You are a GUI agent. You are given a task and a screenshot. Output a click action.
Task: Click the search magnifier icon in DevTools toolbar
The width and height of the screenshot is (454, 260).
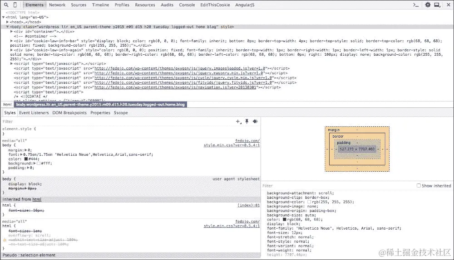click(6, 5)
